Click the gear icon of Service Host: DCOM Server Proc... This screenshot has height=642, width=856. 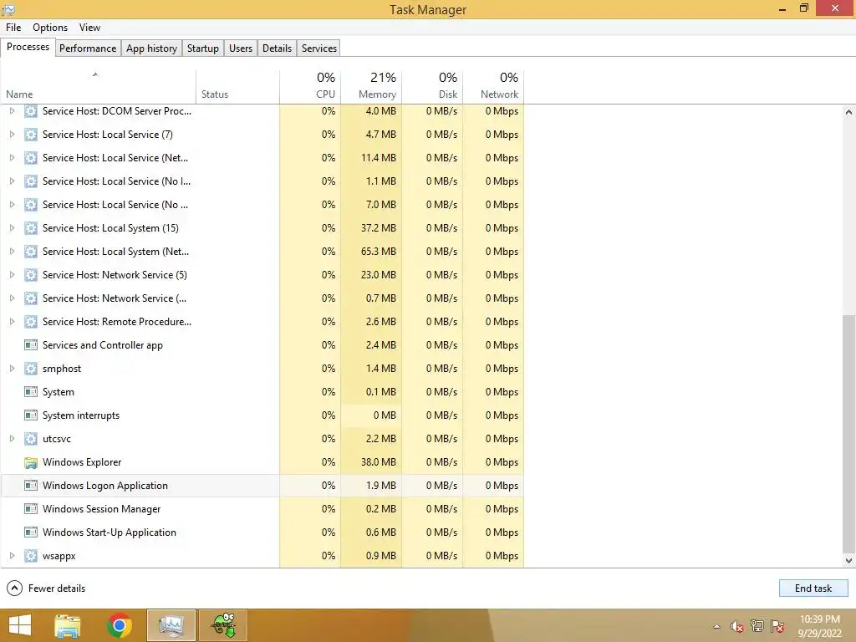[x=31, y=111]
